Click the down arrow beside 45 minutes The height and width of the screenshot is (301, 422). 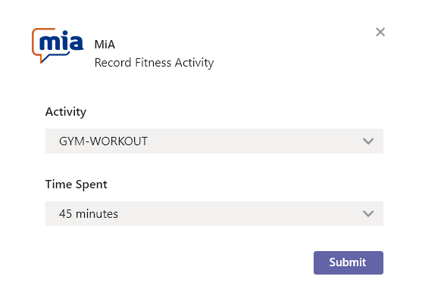pyautogui.click(x=368, y=214)
